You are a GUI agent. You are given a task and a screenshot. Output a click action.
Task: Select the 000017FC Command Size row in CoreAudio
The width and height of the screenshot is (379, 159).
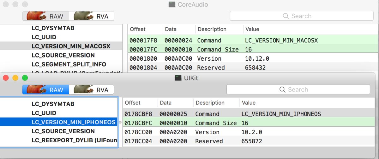253,50
